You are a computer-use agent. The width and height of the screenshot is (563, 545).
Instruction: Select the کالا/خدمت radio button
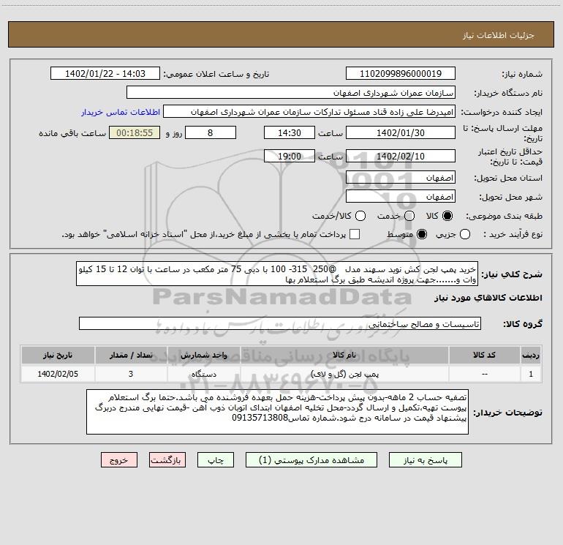pyautogui.click(x=360, y=216)
